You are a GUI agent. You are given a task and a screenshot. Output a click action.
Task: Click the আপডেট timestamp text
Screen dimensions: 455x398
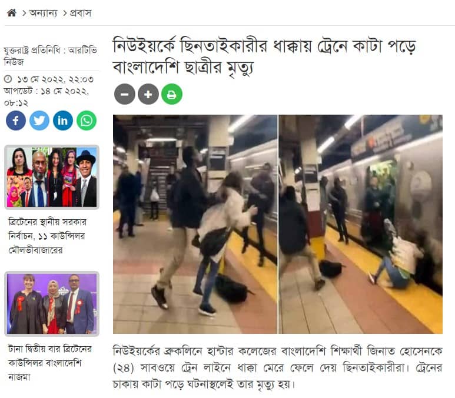click(x=47, y=97)
